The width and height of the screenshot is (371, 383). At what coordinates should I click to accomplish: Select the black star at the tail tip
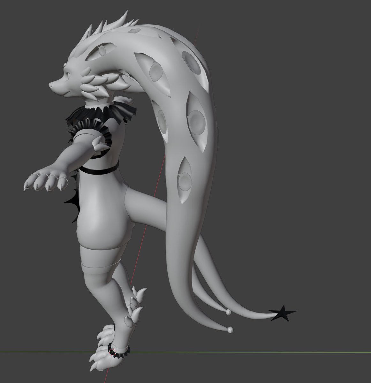(x=283, y=313)
